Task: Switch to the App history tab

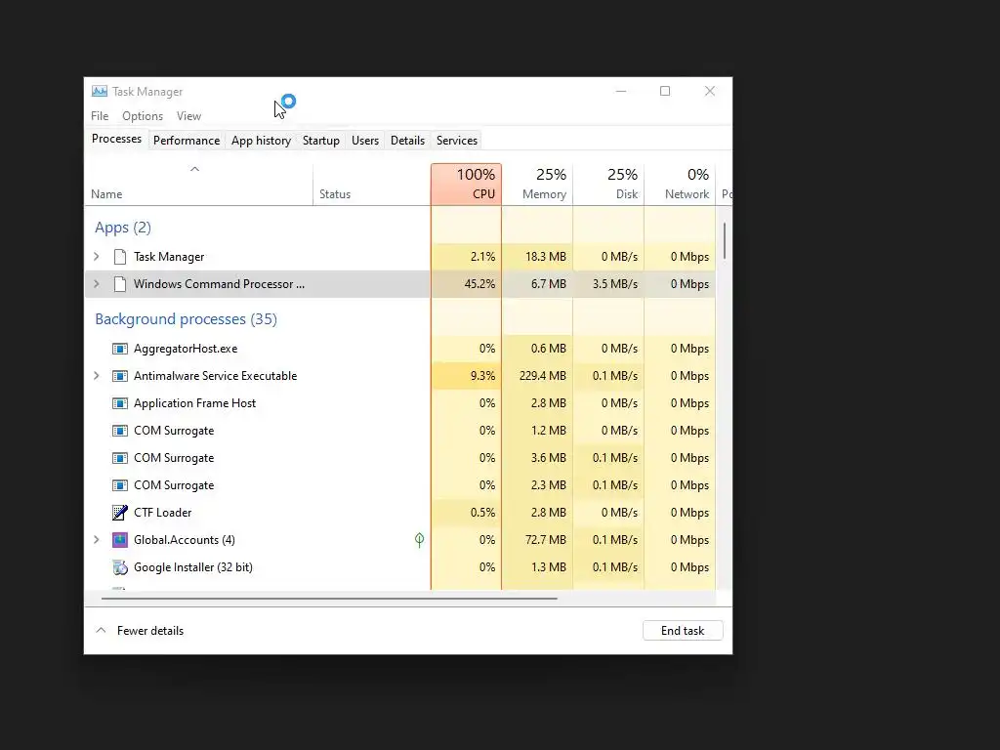Action: (261, 141)
